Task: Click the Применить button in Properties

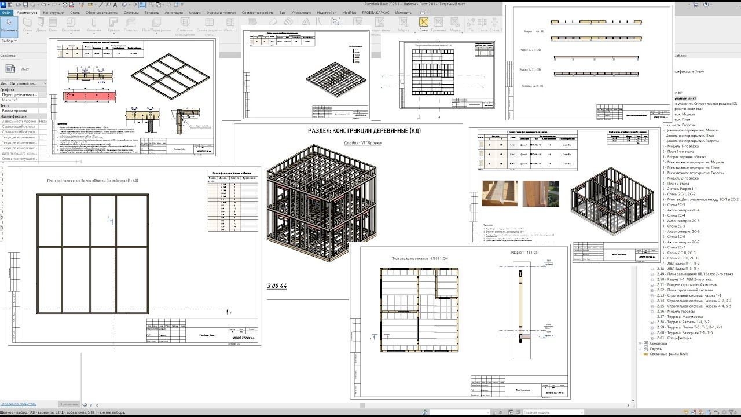Action: (x=69, y=404)
